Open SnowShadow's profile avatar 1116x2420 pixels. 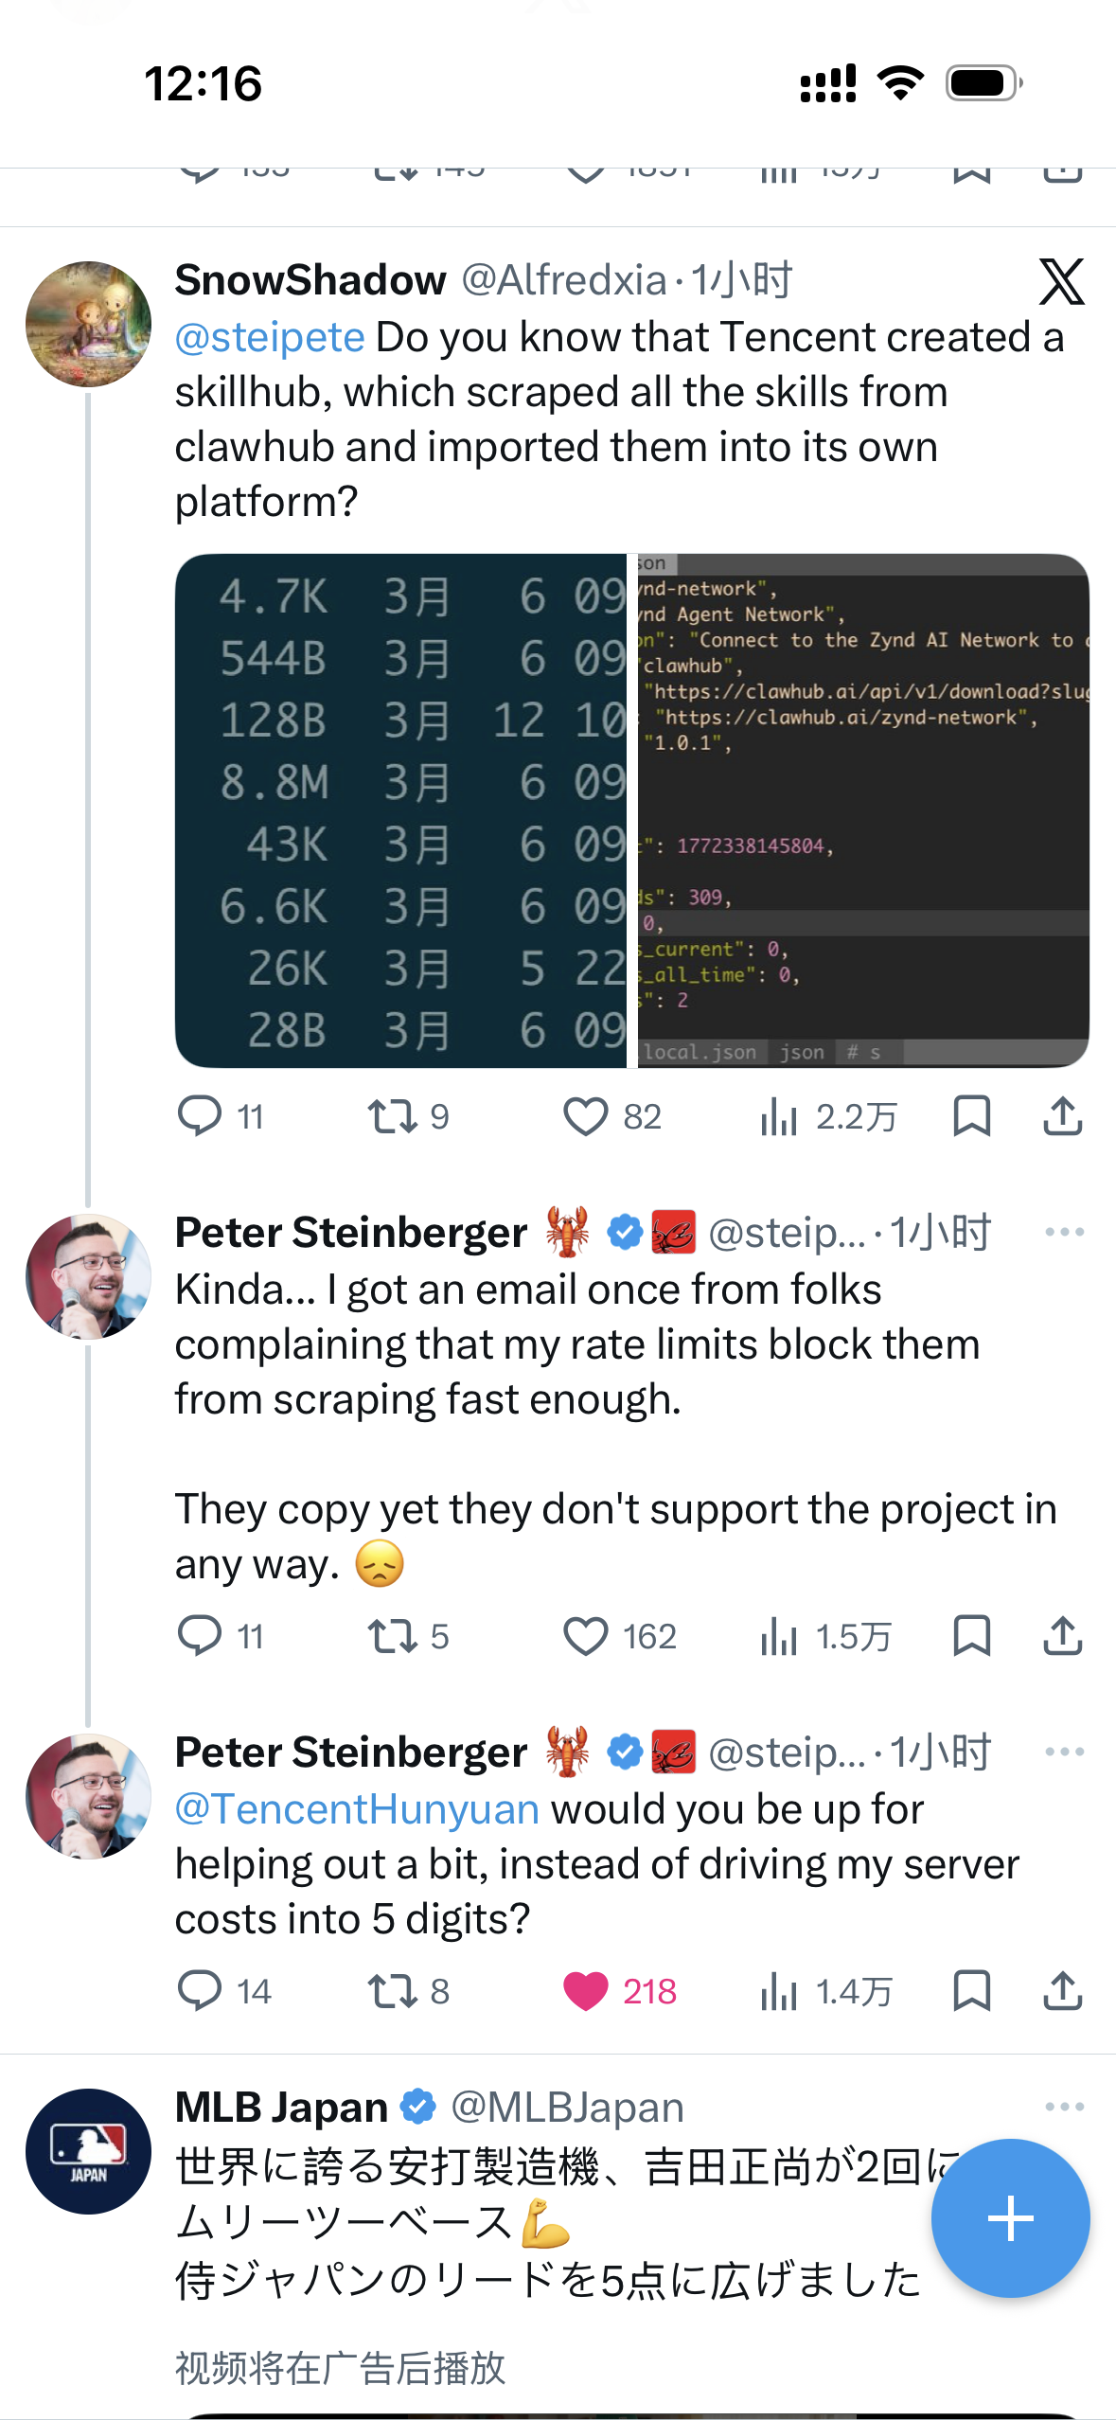pos(88,324)
